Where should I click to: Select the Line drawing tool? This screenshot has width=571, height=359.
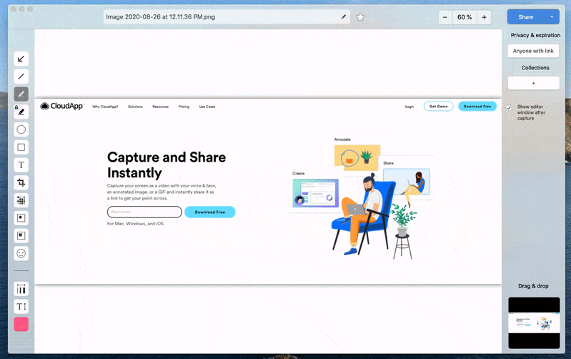pos(21,77)
